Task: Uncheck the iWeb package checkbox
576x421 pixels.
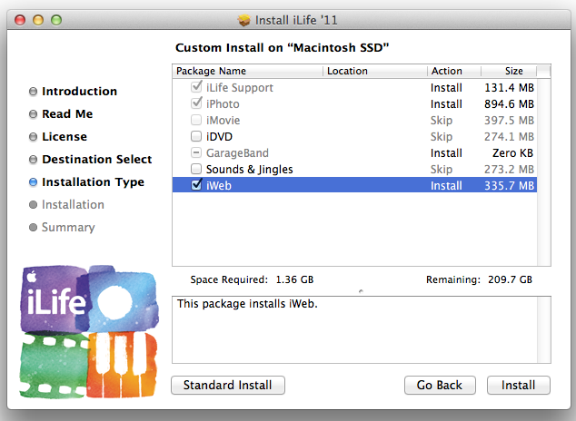Action: pyautogui.click(x=196, y=184)
